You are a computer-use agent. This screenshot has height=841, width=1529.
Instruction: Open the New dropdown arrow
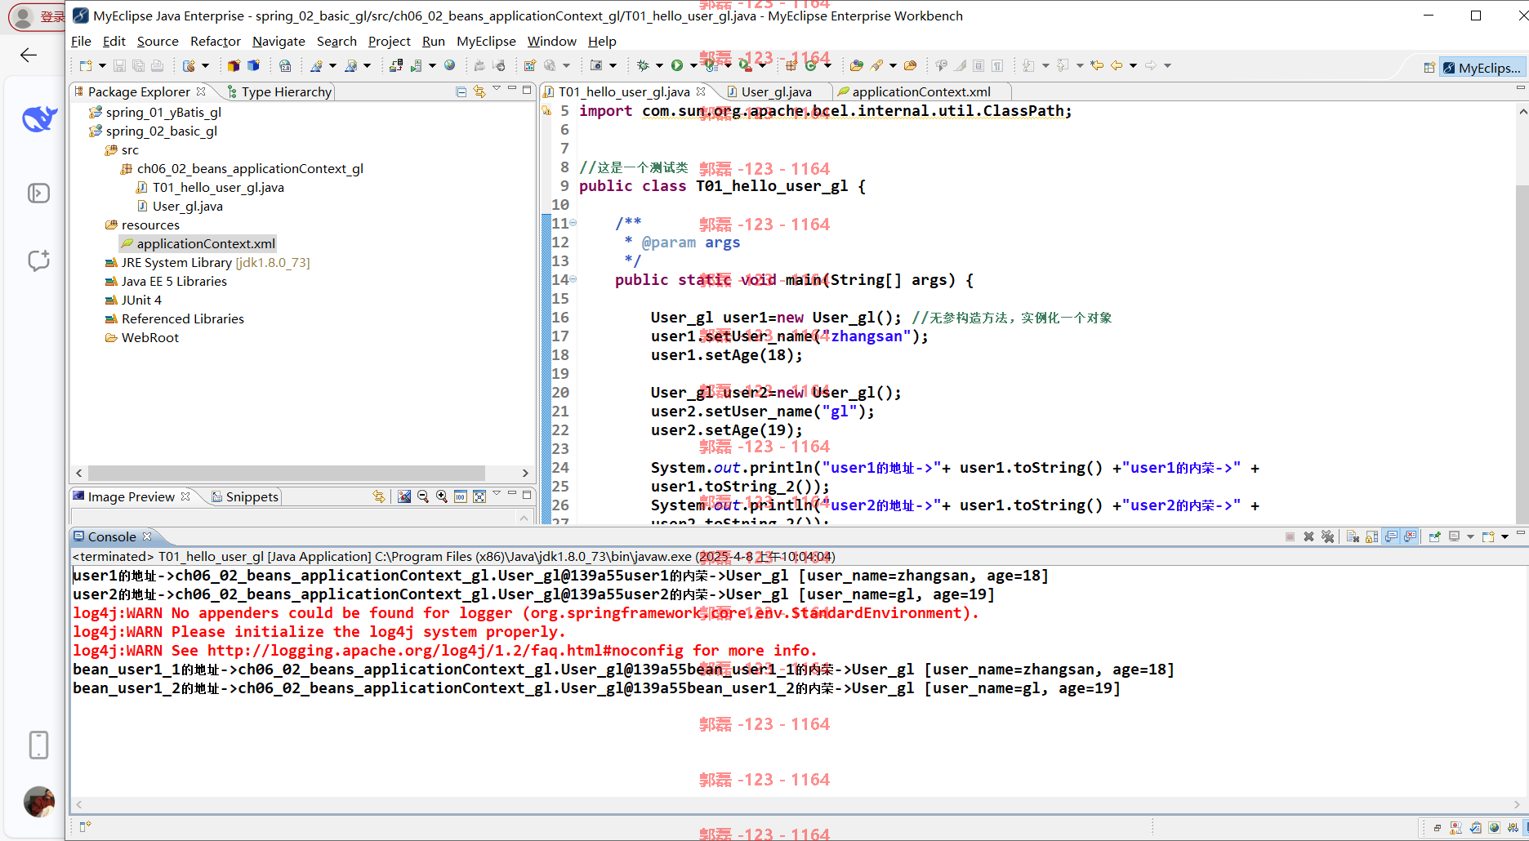[x=102, y=65]
